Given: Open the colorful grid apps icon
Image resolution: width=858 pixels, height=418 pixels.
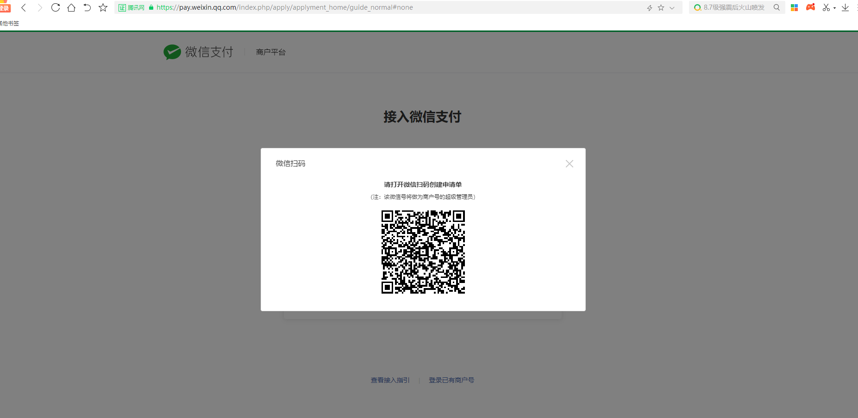Looking at the screenshot, I should point(794,7).
